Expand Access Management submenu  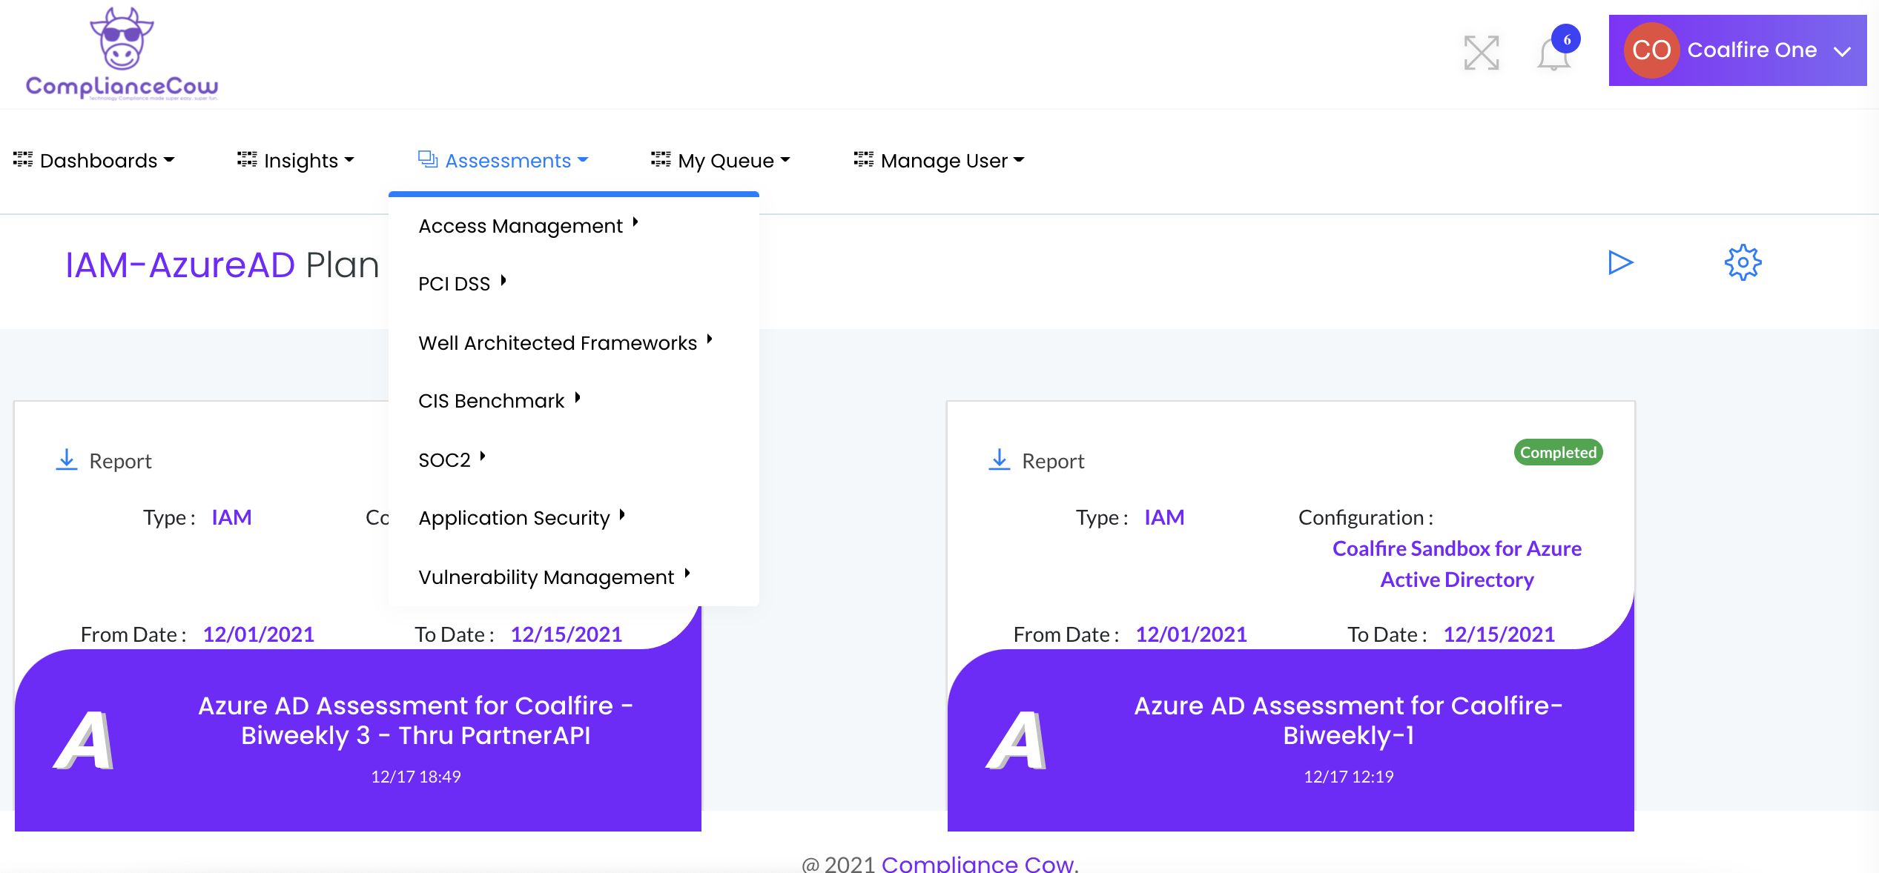click(521, 226)
